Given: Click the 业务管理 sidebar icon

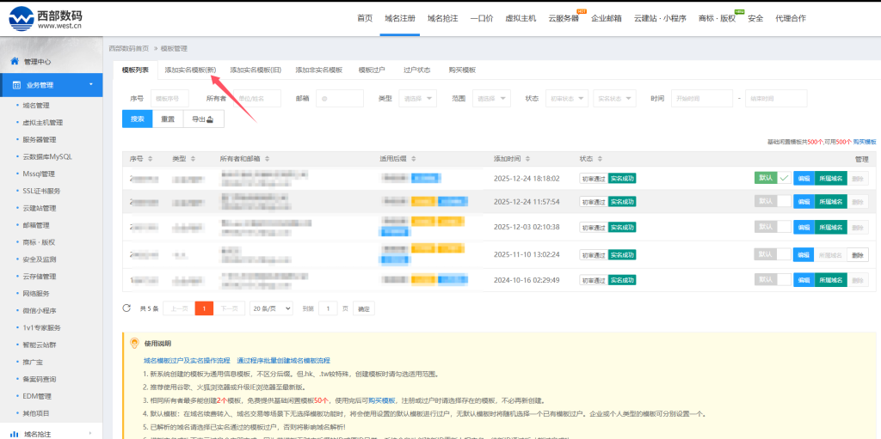Looking at the screenshot, I should tap(17, 85).
